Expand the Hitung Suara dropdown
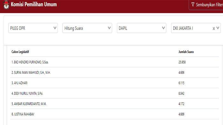Screen dimensions: 223x125 [x=87, y=28]
